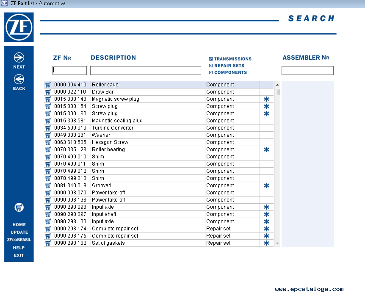Image resolution: width=365 pixels, height=296 pixels.
Task: Click EXIT to leave the application
Action: [x=19, y=255]
